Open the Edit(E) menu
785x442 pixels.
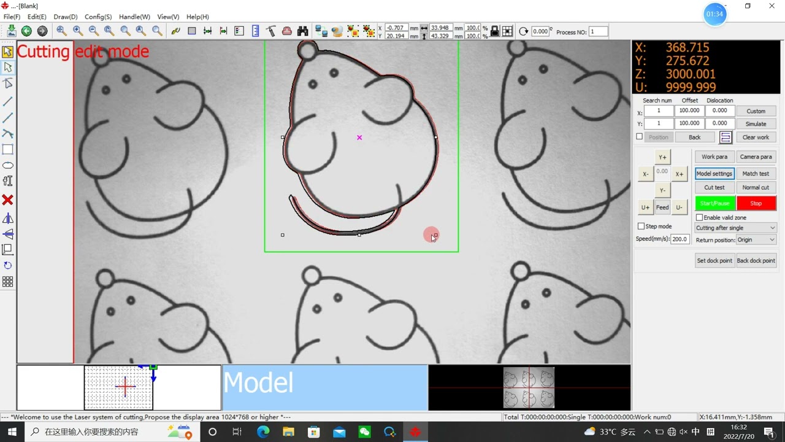tap(37, 17)
